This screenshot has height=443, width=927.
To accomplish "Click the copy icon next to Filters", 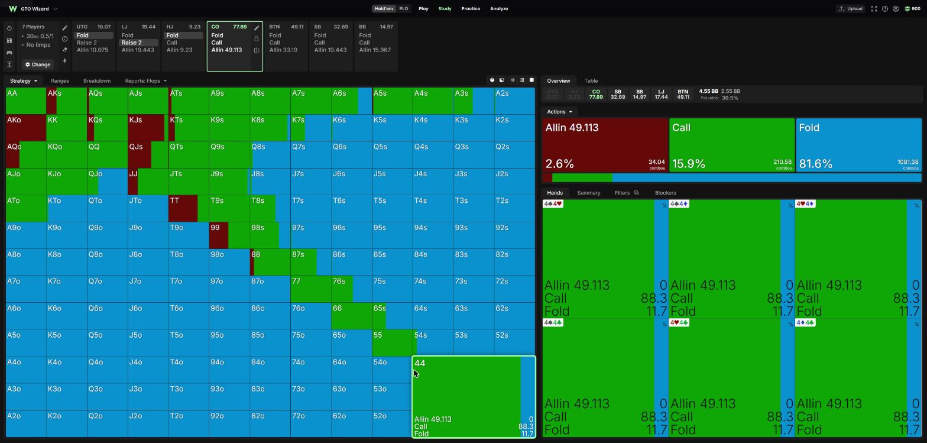I will [636, 193].
